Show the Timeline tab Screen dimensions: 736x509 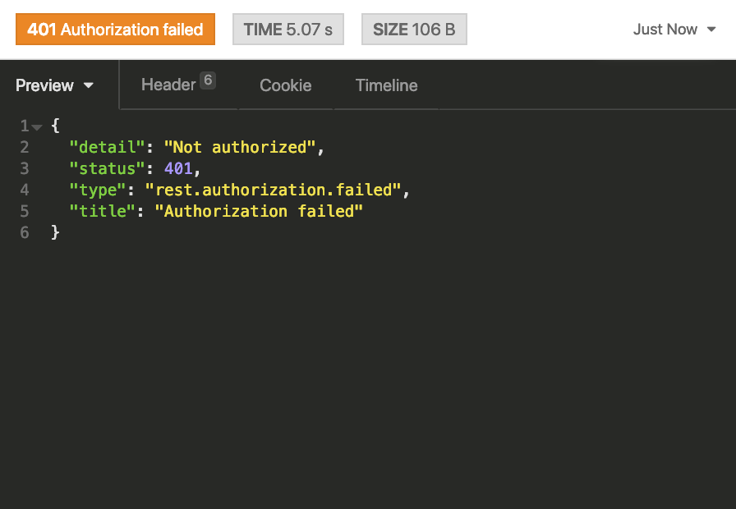386,85
